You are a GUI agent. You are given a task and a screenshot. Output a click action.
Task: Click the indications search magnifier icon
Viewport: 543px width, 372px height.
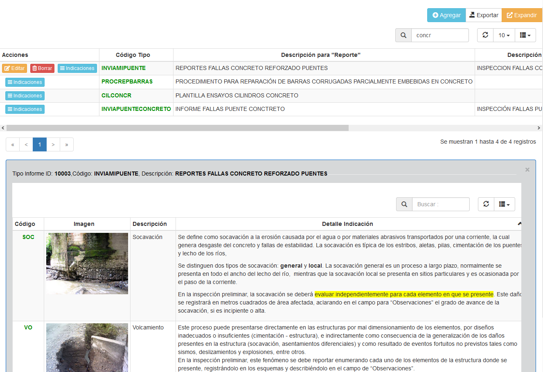pyautogui.click(x=404, y=204)
